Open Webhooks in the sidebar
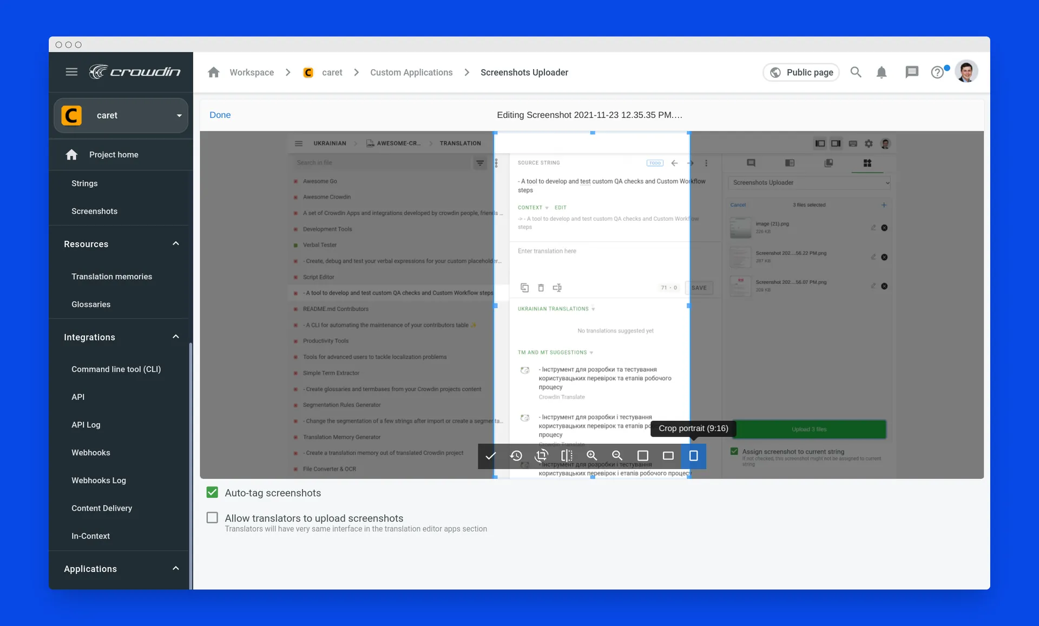 [x=90, y=452]
